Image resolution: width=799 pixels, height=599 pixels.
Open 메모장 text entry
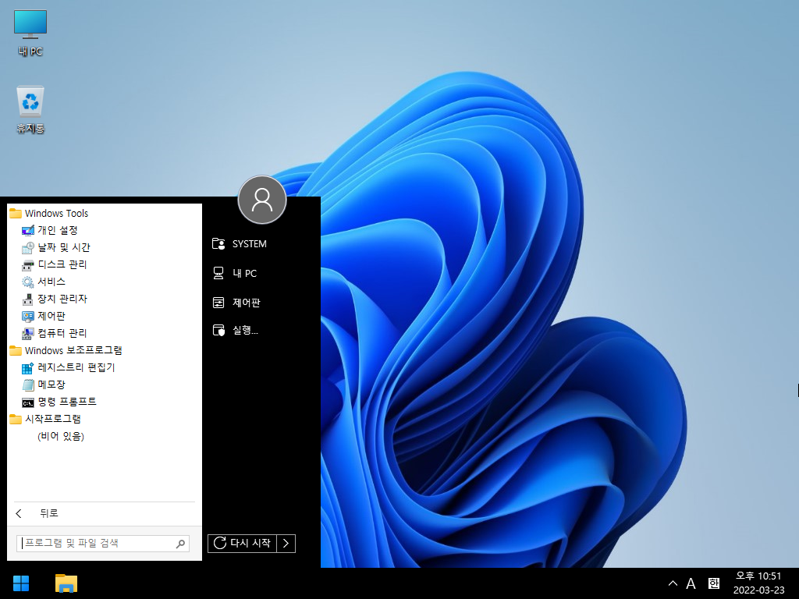[51, 385]
